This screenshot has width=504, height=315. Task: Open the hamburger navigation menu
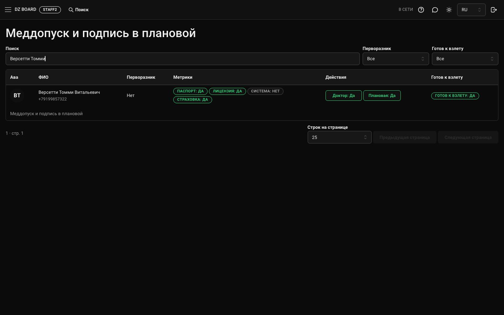(8, 10)
